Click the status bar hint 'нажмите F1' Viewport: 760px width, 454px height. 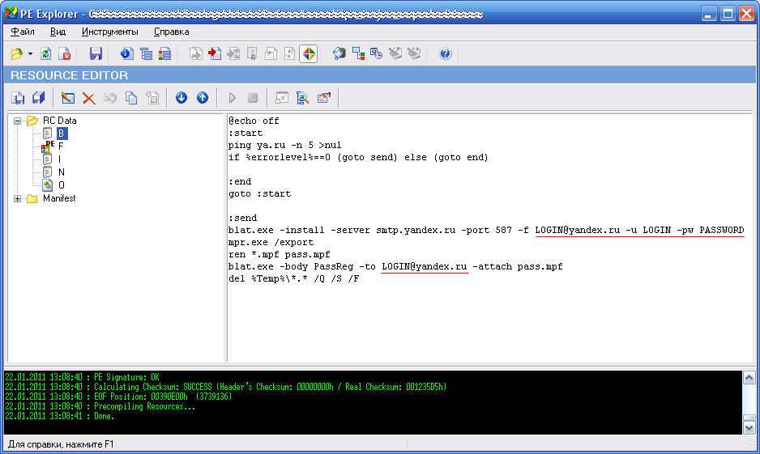click(88, 444)
